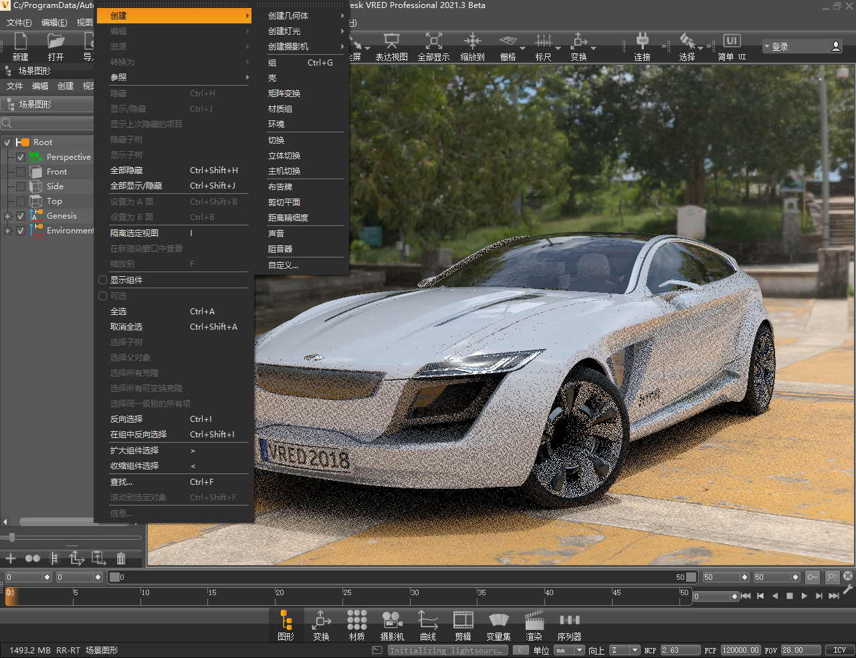Click the clone icon with two circles
The image size is (856, 658).
pyautogui.click(x=33, y=558)
